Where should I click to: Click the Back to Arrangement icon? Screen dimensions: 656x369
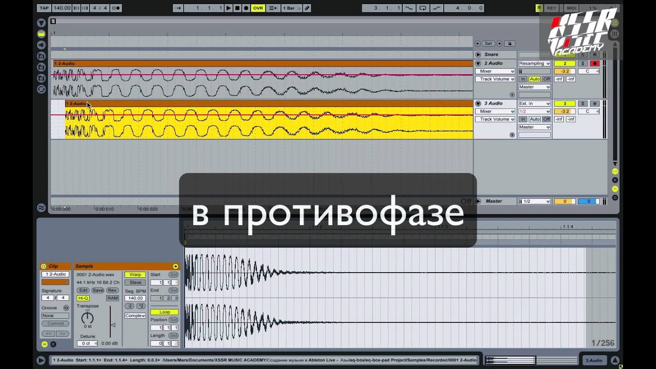pos(273,8)
